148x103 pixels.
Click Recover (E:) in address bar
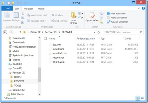tap(51, 32)
